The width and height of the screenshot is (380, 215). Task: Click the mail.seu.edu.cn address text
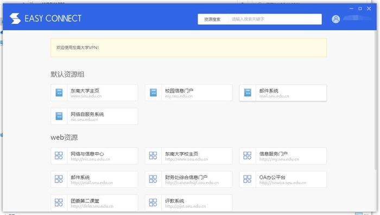pos(274,96)
